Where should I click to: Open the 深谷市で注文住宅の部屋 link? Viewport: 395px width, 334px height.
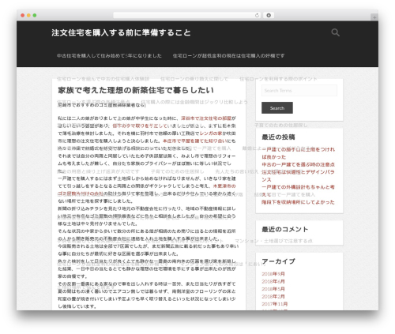point(206,118)
